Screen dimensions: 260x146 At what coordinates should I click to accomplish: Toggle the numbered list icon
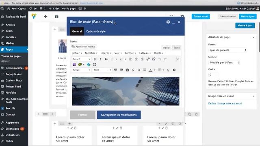tap(121, 59)
